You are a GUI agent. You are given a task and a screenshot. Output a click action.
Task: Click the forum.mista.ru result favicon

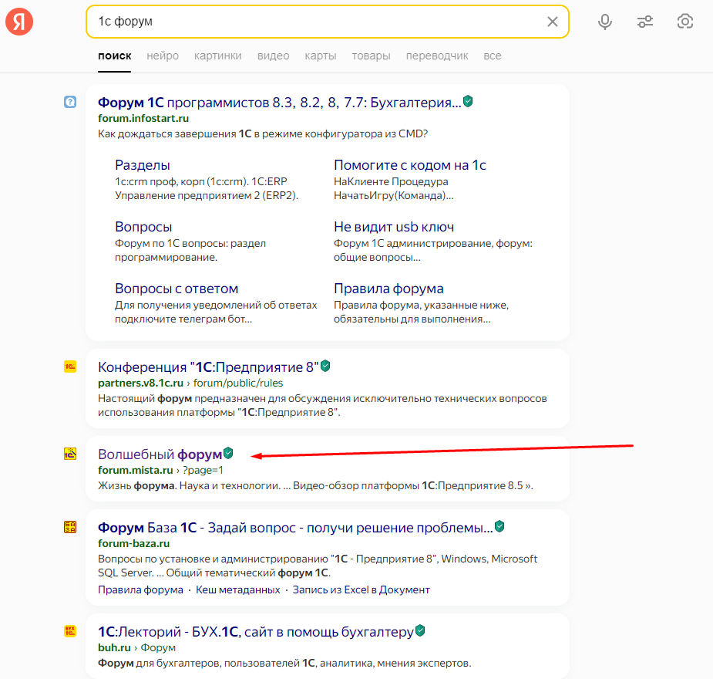coord(70,454)
